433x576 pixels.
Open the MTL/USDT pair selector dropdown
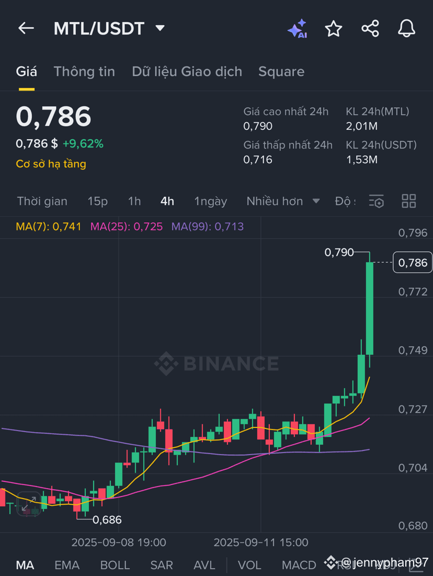coord(160,28)
